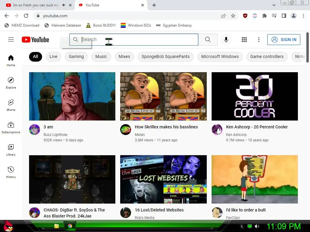The image size is (310, 232).
Task: Click the share page icon in address bar
Action: click(x=223, y=16)
